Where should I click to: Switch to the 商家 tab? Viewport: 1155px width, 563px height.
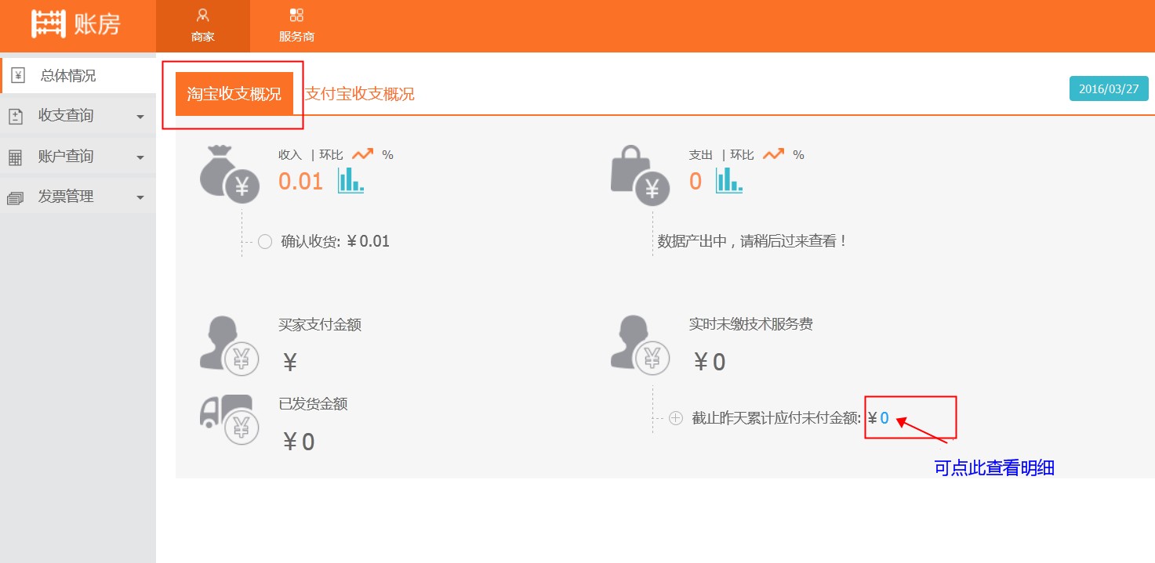click(x=203, y=26)
